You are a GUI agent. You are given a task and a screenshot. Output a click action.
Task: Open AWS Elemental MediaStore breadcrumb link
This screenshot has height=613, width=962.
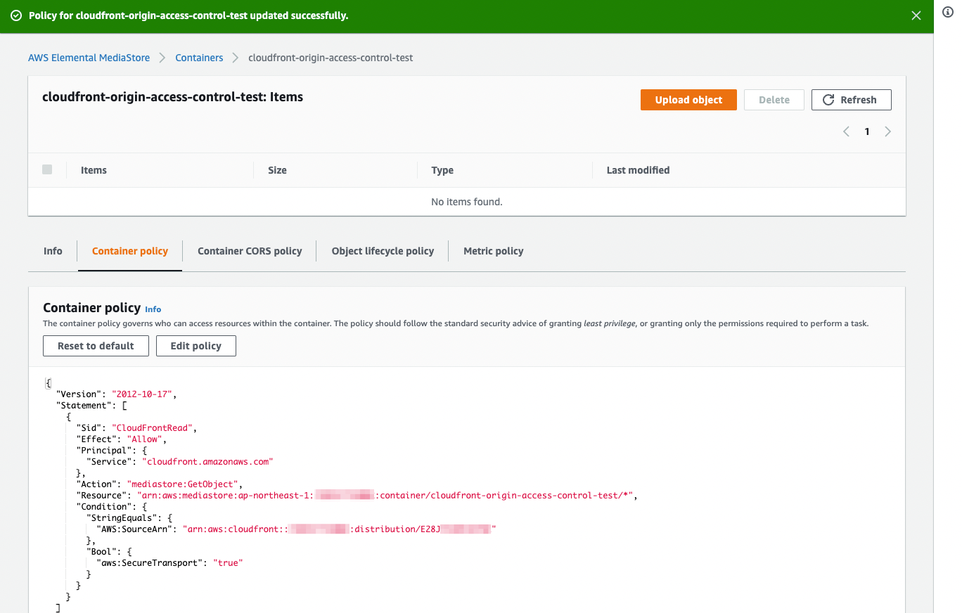pos(89,58)
